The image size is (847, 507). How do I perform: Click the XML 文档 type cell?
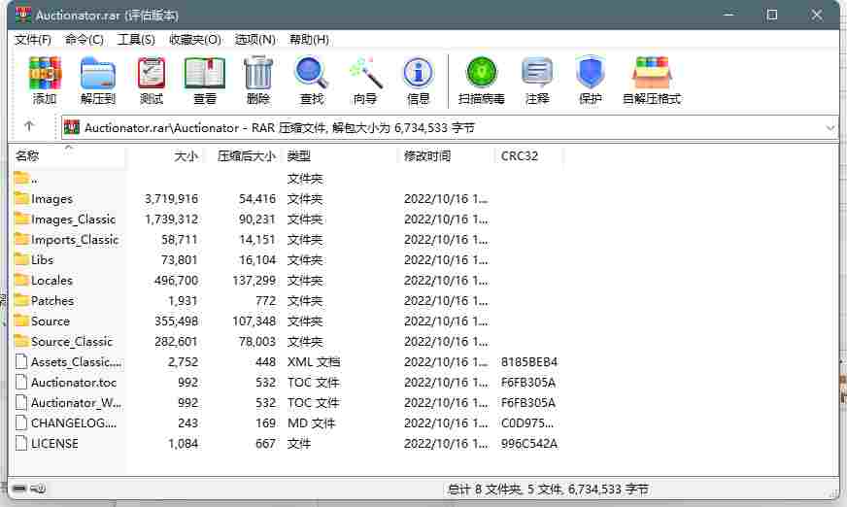click(314, 361)
